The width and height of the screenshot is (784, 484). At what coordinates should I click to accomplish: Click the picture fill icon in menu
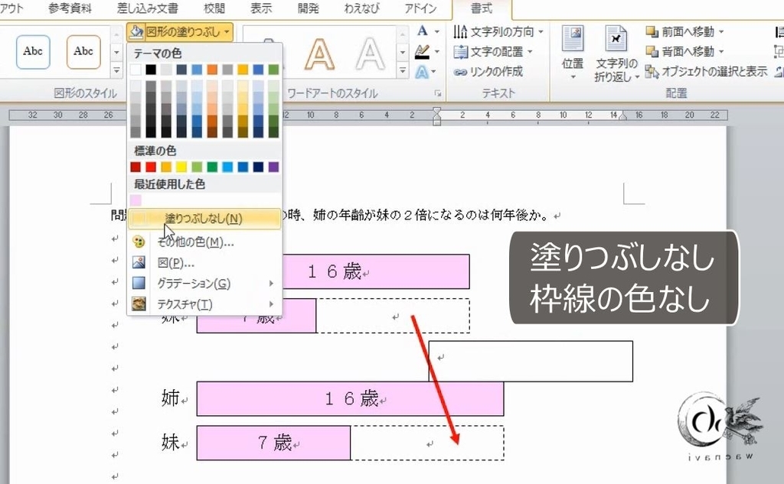pos(139,263)
